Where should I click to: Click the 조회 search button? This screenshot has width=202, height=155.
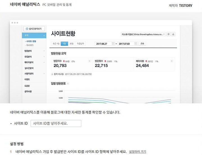point(142,44)
